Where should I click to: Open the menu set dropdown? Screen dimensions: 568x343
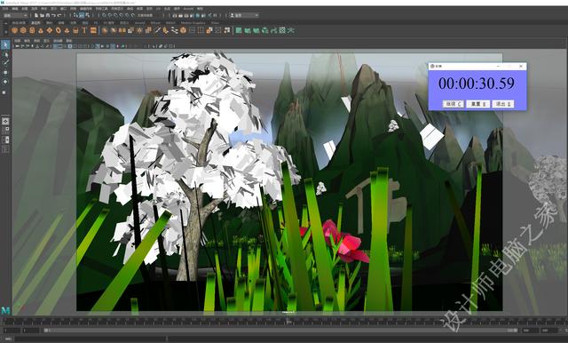(x=15, y=15)
